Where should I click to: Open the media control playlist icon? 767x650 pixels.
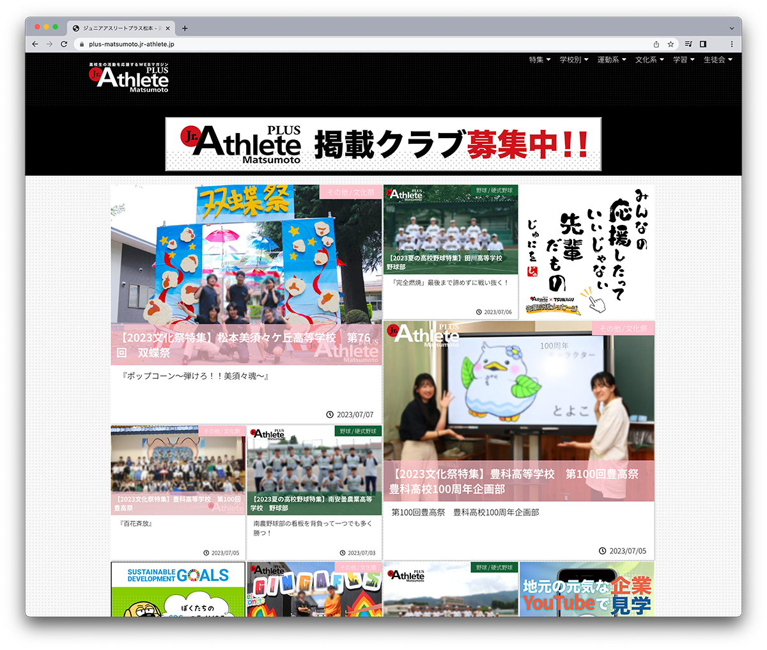click(688, 44)
